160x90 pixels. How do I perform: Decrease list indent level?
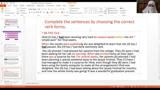(x=59, y=9)
